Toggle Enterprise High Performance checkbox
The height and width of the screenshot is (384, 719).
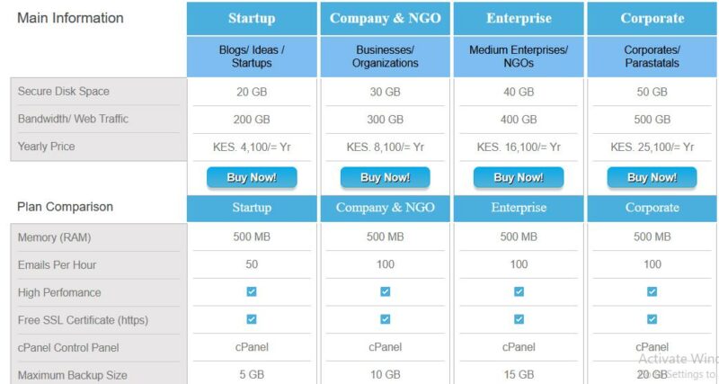pyautogui.click(x=519, y=291)
